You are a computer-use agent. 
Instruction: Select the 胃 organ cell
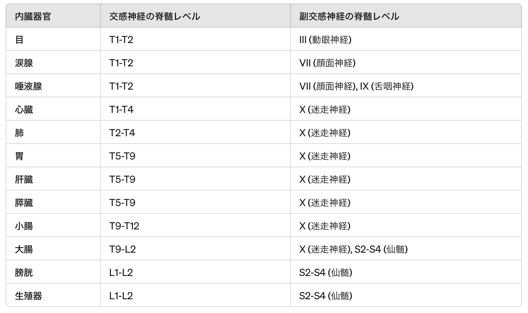(x=19, y=156)
